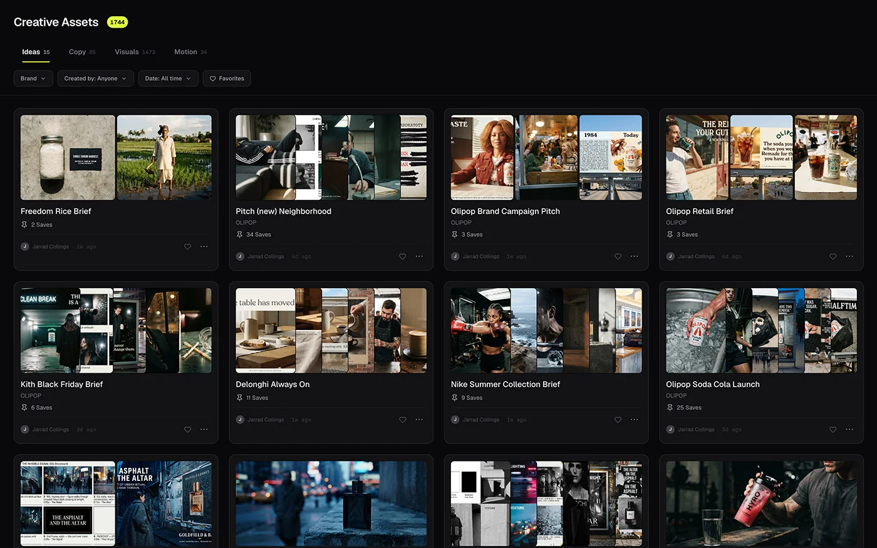The width and height of the screenshot is (877, 548).
Task: Click the perfume bottle street thumbnail
Action: coord(331,504)
